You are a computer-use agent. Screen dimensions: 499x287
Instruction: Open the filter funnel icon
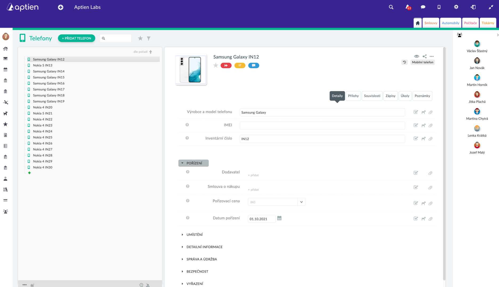pos(149,38)
